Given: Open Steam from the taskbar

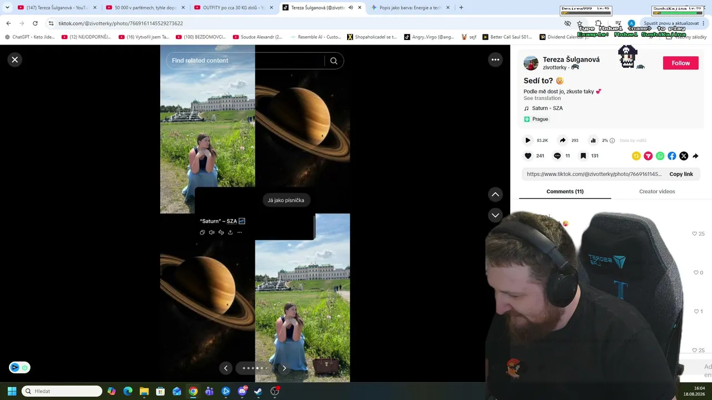Looking at the screenshot, I should (x=258, y=391).
